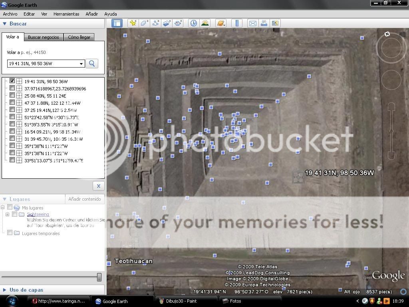The height and width of the screenshot is (307, 409).
Task: Click the Añadir contenido button
Action: [85, 199]
